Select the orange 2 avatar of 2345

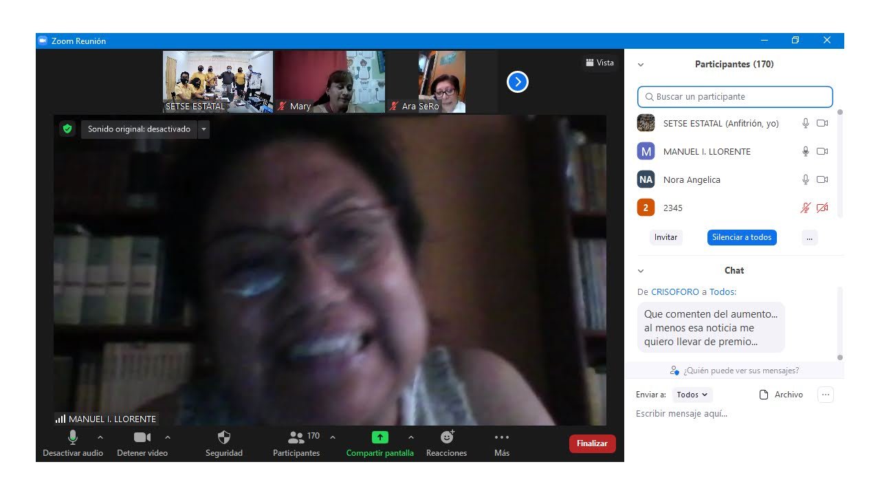click(646, 208)
